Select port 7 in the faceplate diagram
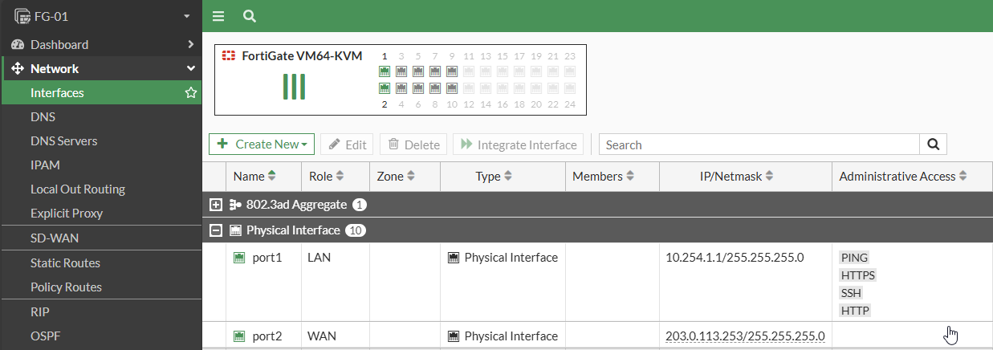993x350 pixels. pos(435,71)
